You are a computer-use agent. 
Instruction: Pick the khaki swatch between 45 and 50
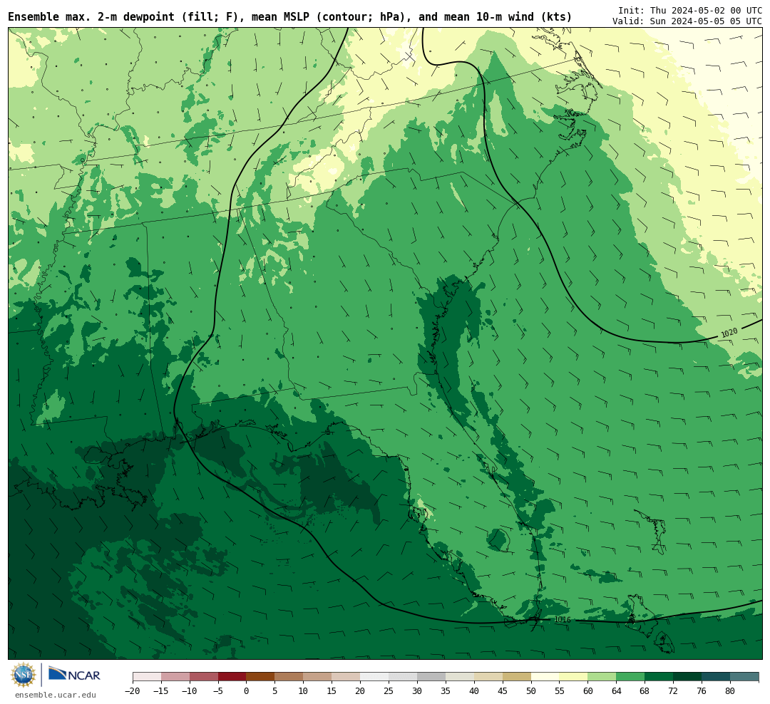(517, 676)
